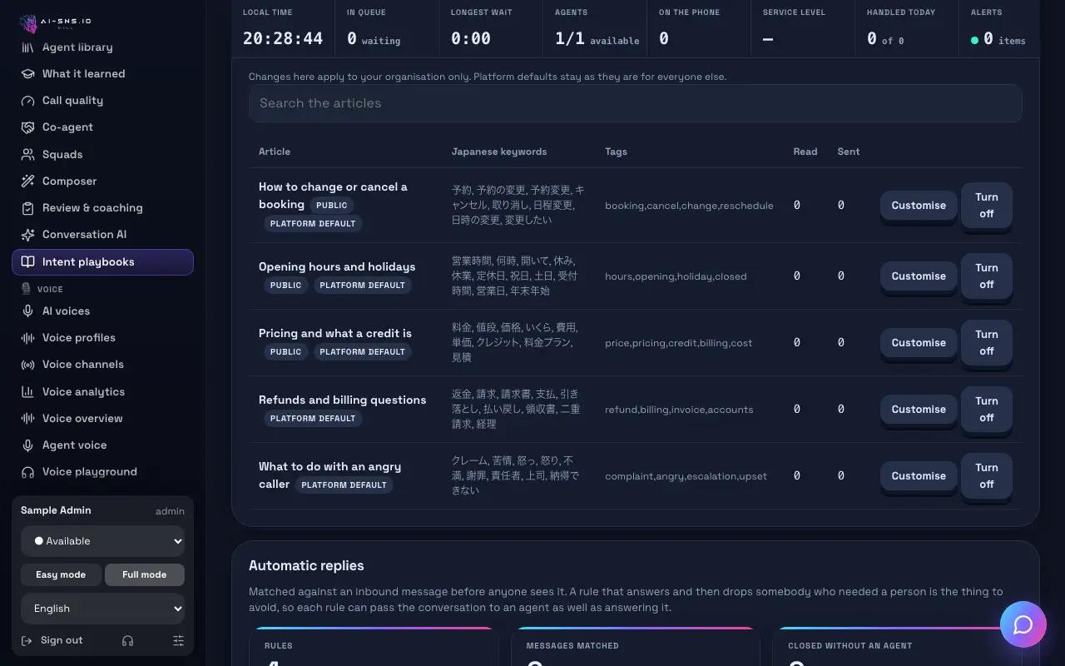Image resolution: width=1065 pixels, height=666 pixels.
Task: Open the Available status dropdown
Action: 103,541
